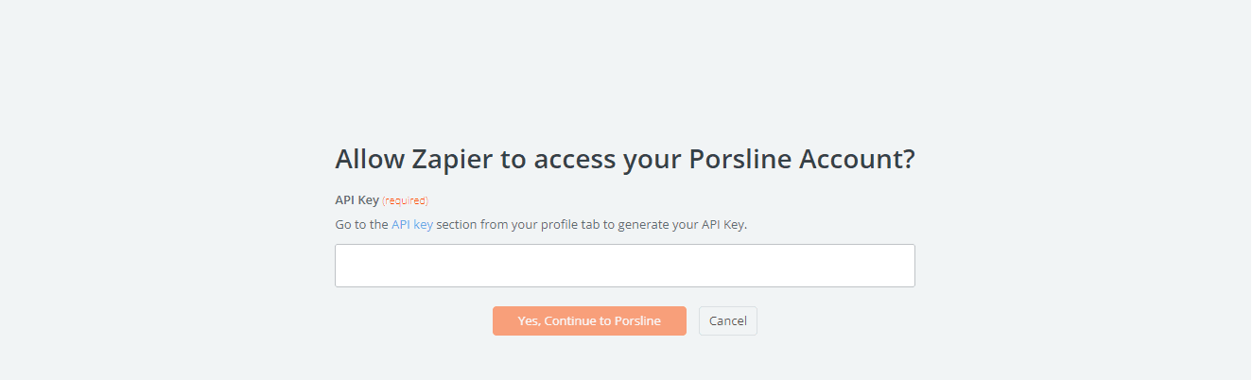Focus the empty API key text box
This screenshot has width=1253, height=380.
coord(624,266)
